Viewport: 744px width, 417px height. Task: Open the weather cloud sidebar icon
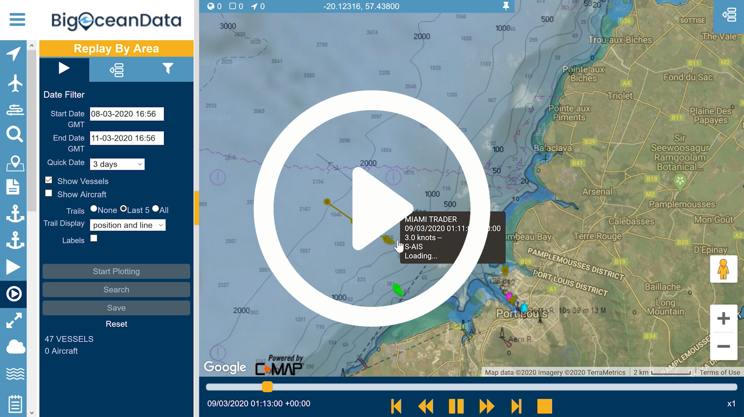pyautogui.click(x=15, y=346)
